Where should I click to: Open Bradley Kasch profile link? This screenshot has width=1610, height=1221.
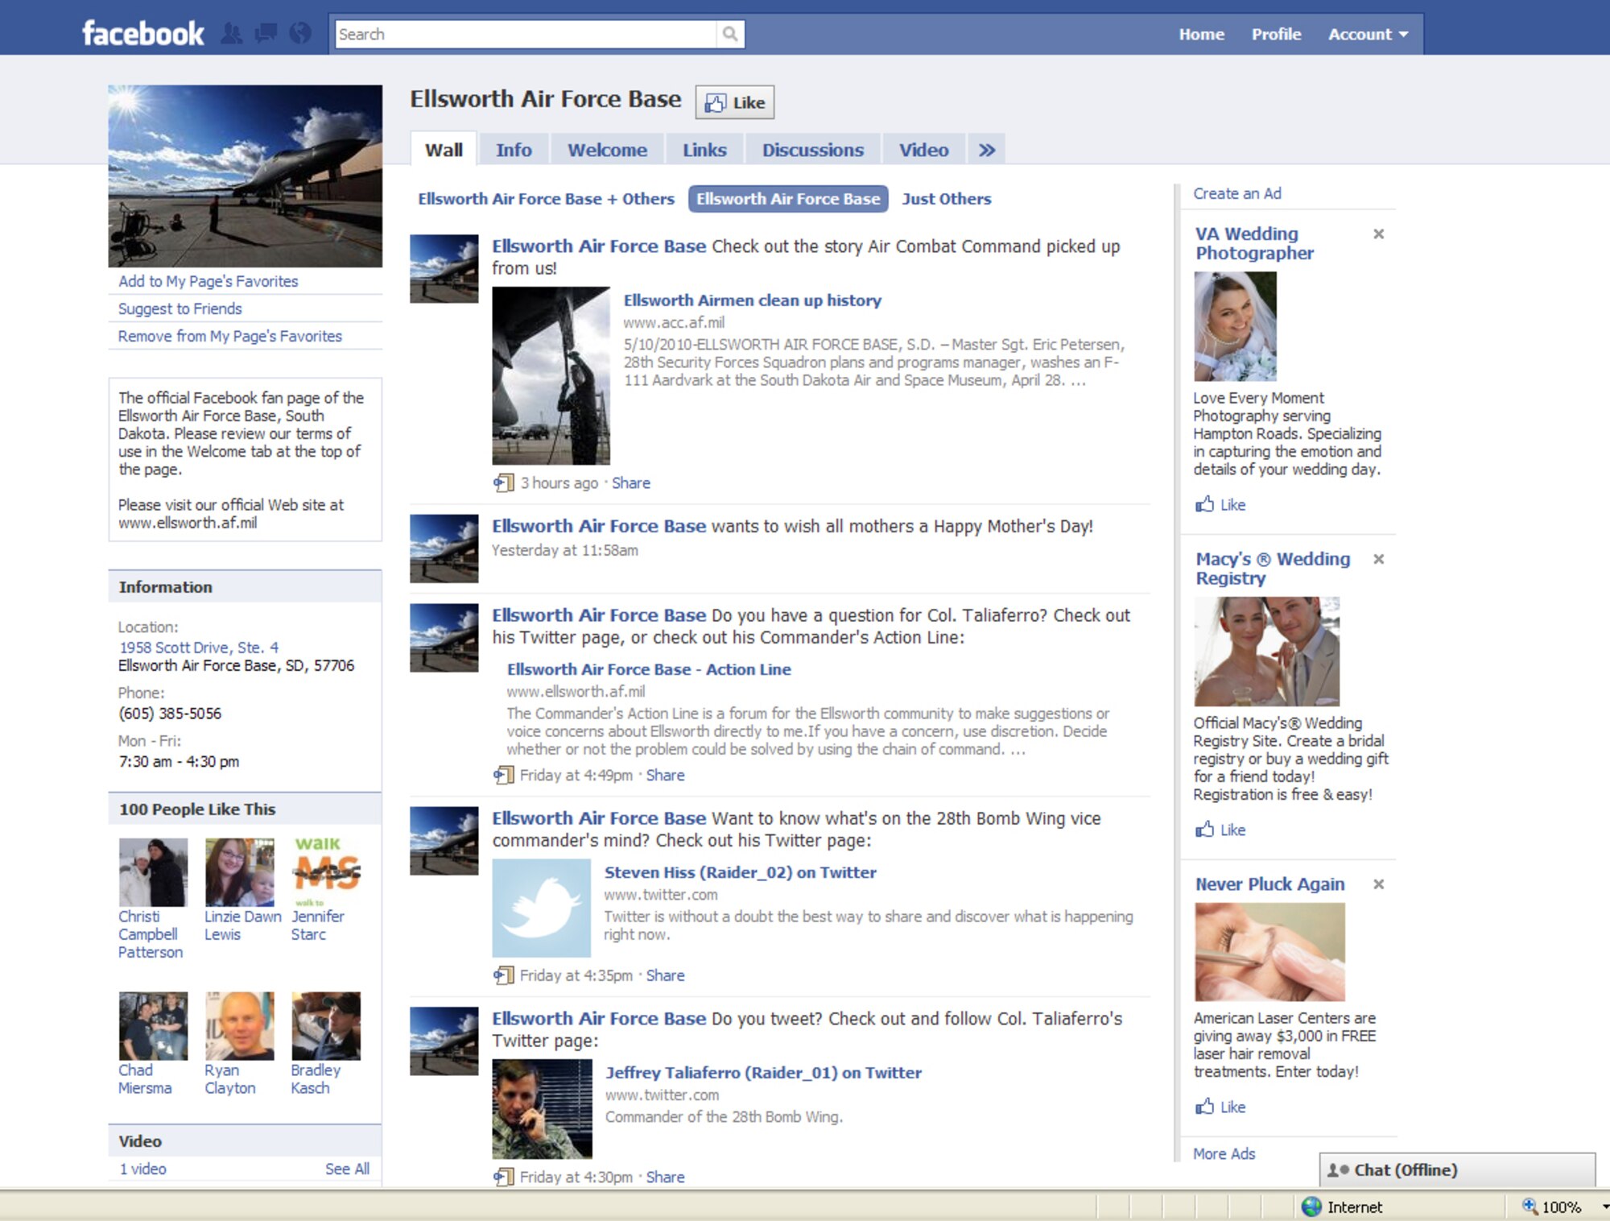point(316,1078)
